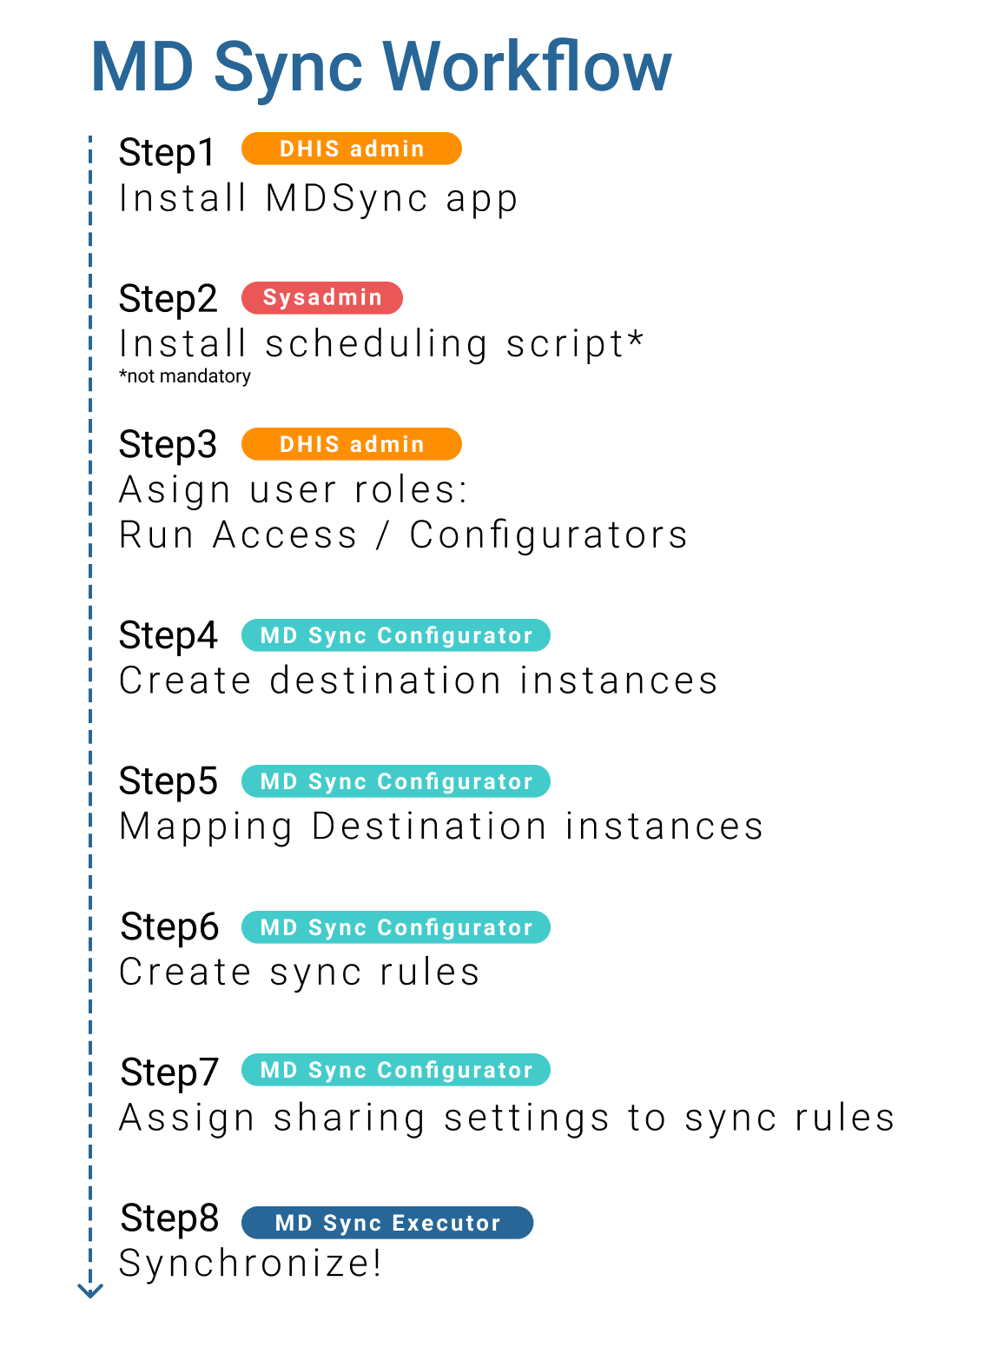This screenshot has width=1004, height=1361.
Task: Click the Synchronize! text
Action: pos(251,1264)
